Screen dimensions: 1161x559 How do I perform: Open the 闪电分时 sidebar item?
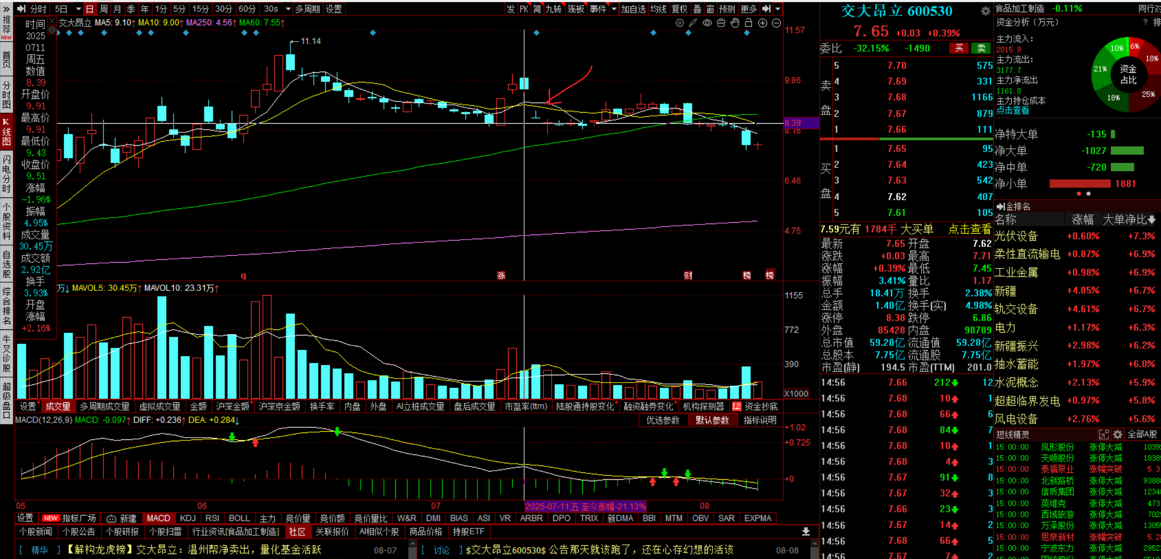coord(6,174)
